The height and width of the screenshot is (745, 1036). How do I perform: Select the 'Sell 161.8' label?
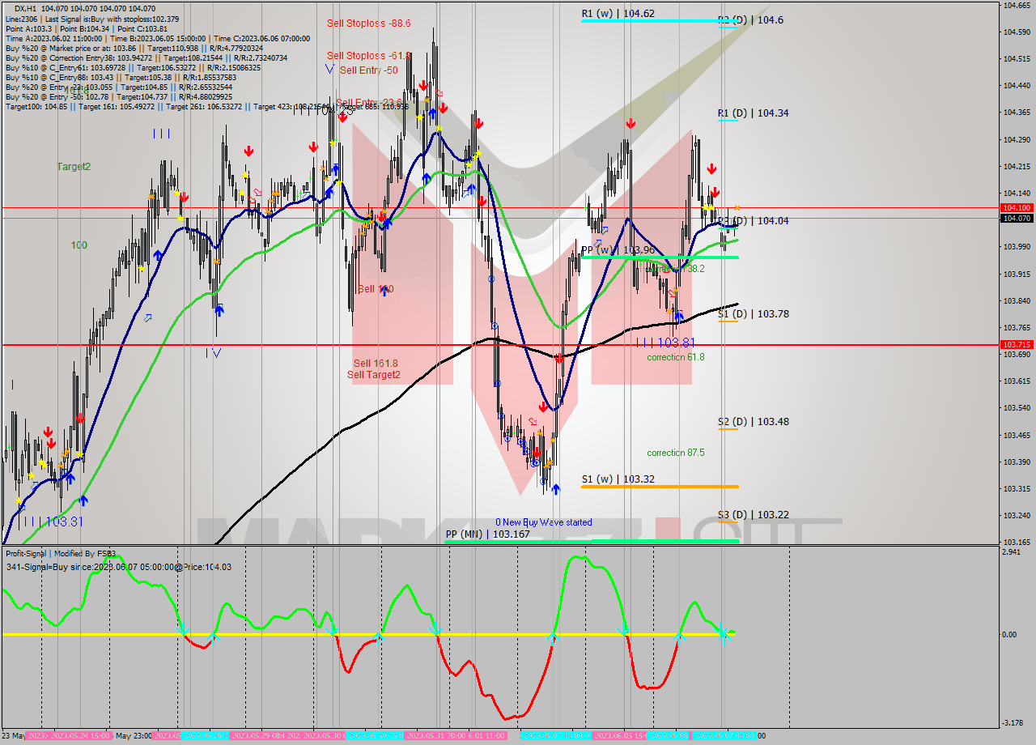[376, 364]
